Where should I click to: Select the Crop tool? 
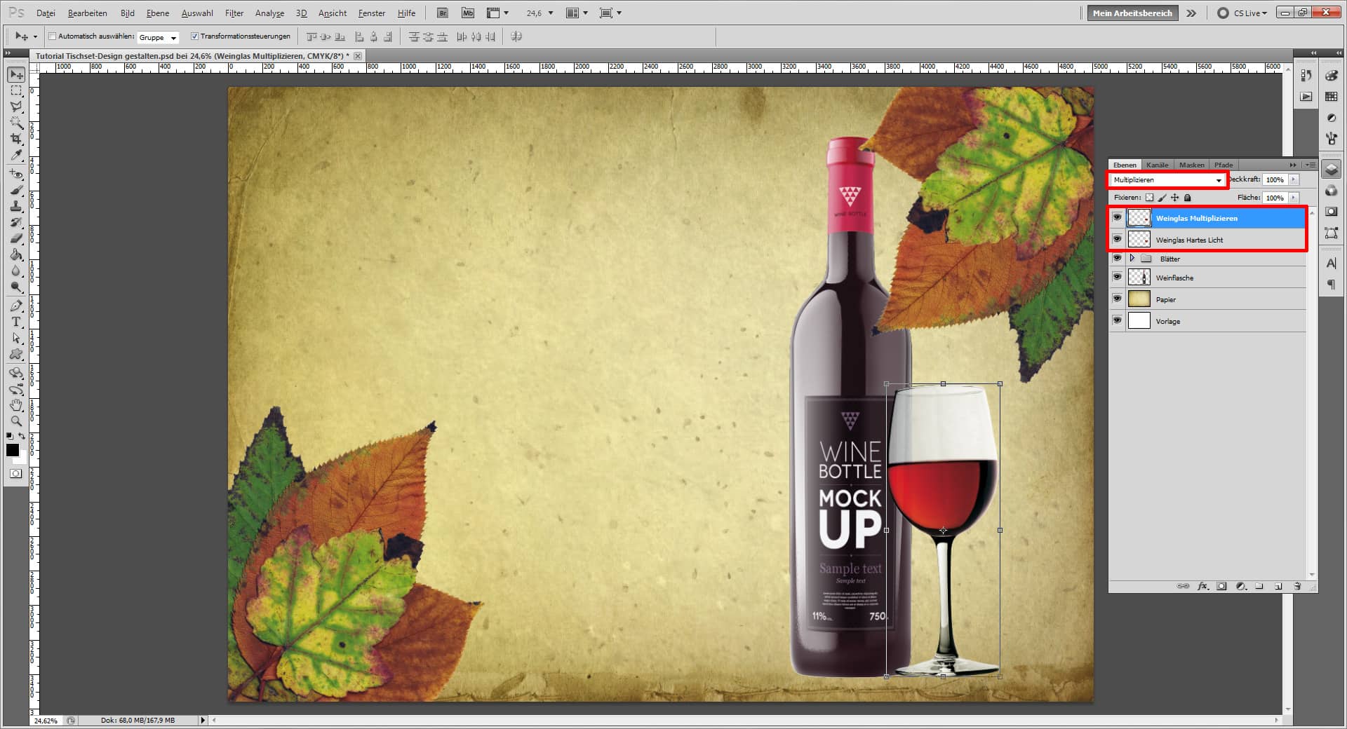click(x=15, y=139)
